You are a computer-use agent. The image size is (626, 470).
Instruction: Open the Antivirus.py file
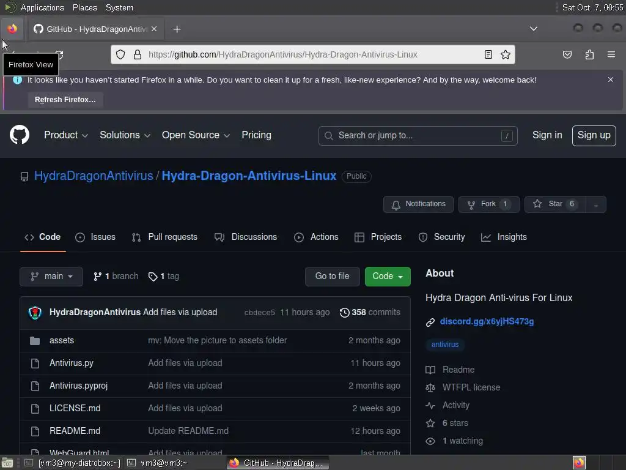[72, 363]
